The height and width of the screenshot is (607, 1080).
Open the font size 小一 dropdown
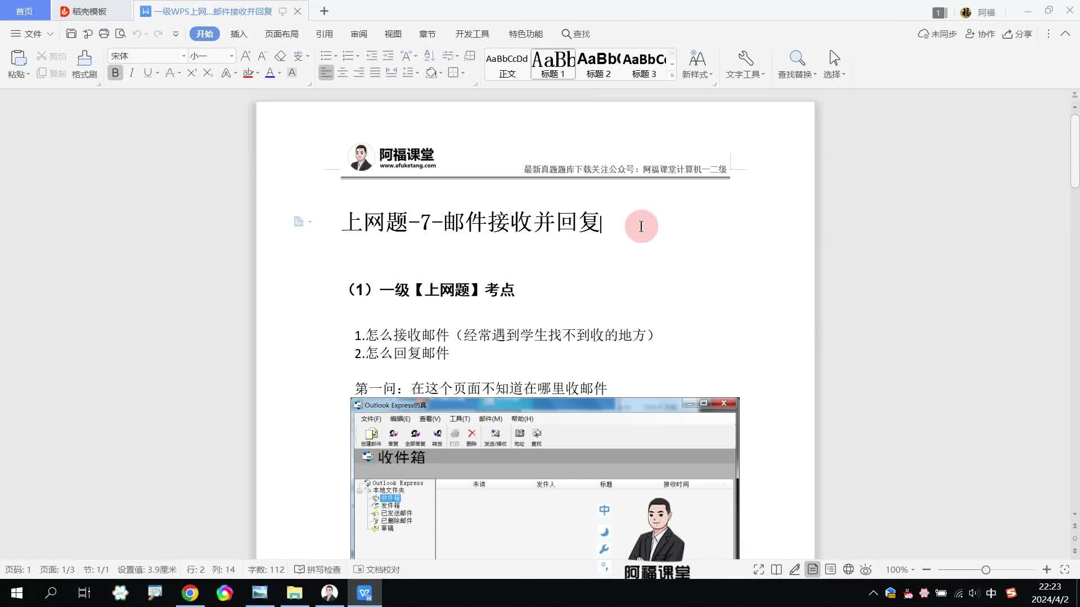coord(231,56)
